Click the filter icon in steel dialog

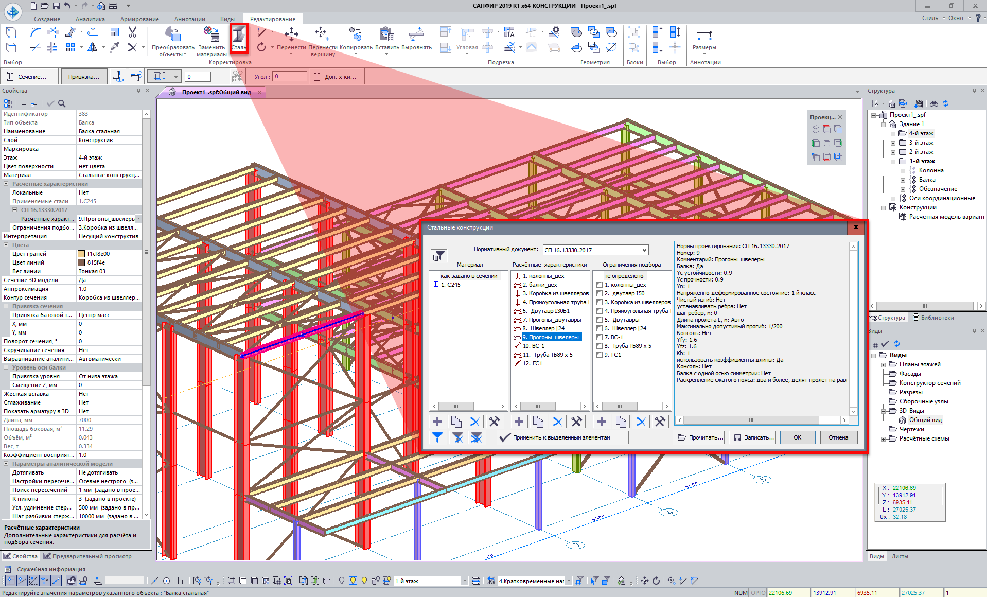(439, 256)
